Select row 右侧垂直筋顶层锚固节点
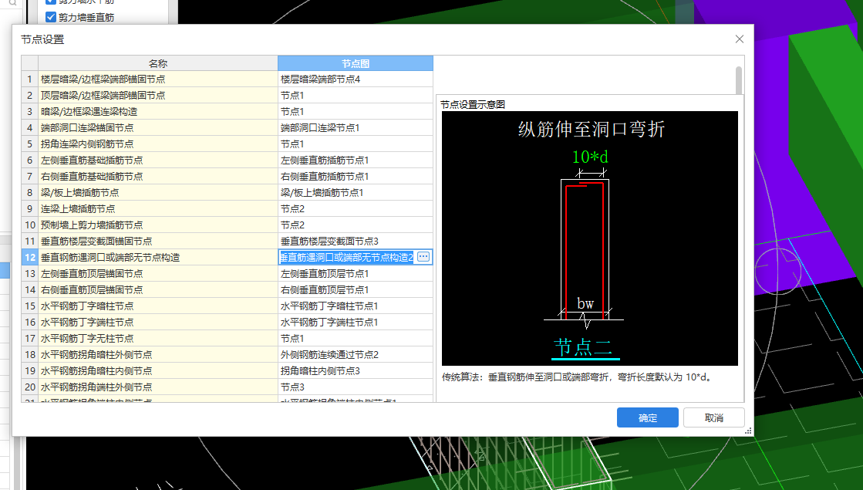The width and height of the screenshot is (863, 490). click(x=158, y=289)
